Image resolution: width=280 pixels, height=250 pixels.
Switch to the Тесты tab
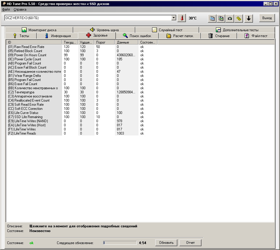(21, 36)
